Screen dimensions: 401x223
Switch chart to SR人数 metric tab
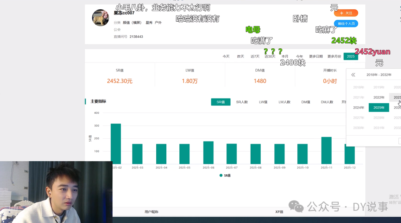coord(242,102)
